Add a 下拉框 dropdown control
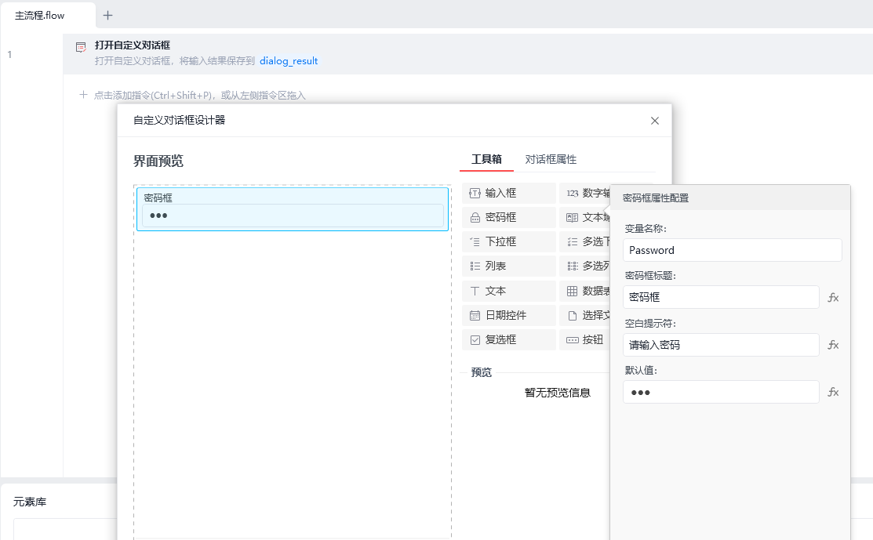Screen dimensions: 873x540 point(508,242)
